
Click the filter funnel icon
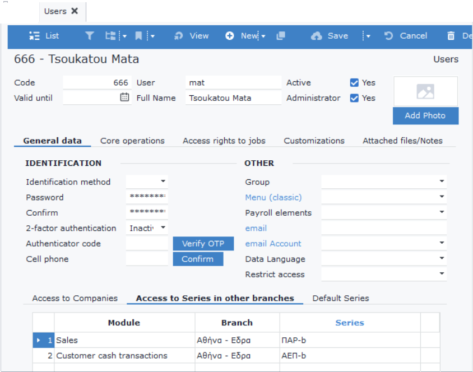coord(89,36)
